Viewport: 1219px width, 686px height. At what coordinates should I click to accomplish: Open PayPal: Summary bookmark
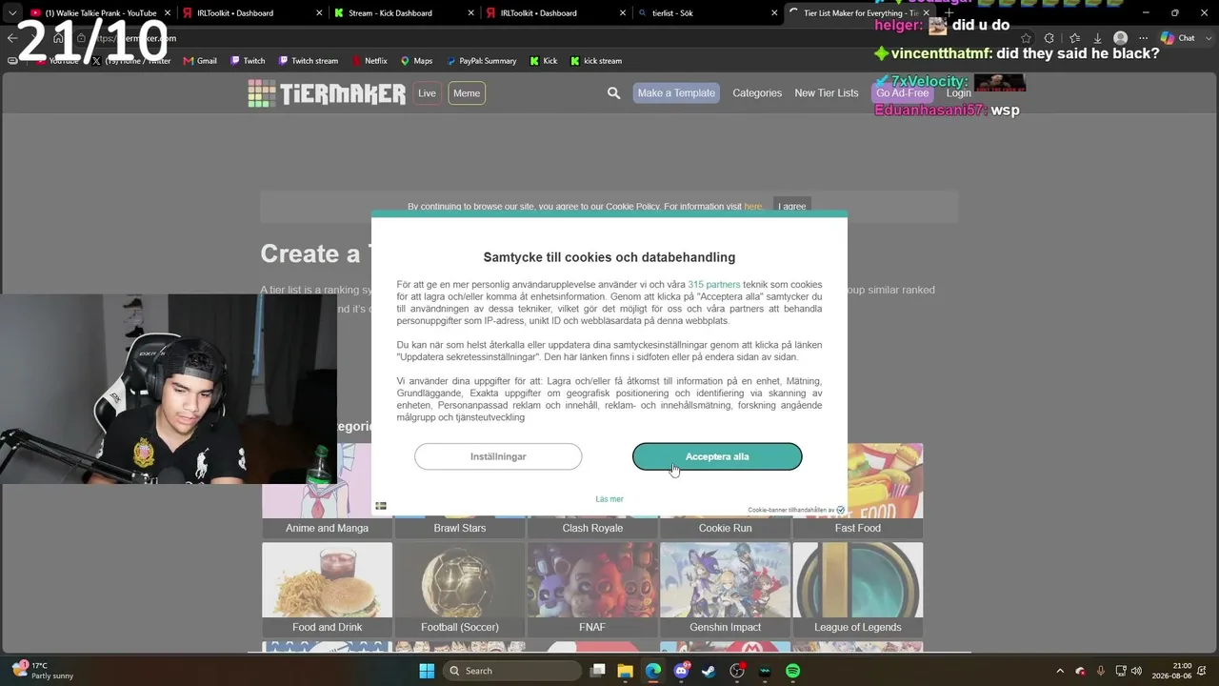point(481,61)
